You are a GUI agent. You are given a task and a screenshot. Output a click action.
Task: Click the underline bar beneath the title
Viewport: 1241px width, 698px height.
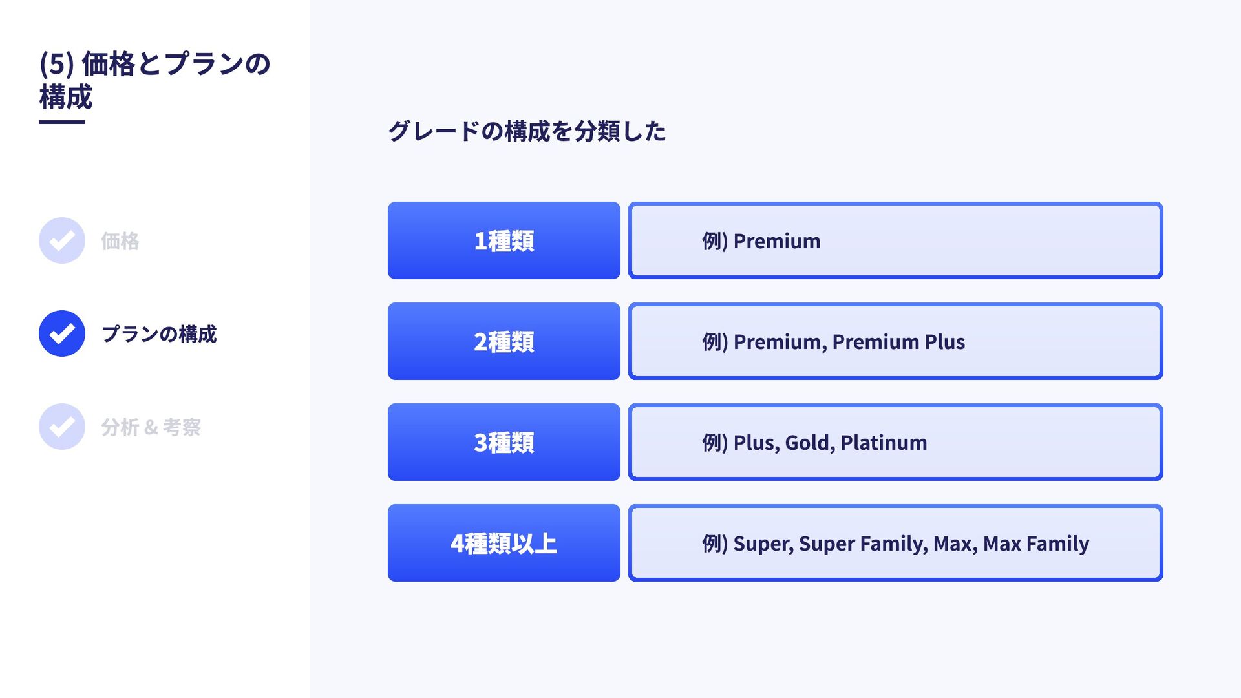[x=62, y=122]
